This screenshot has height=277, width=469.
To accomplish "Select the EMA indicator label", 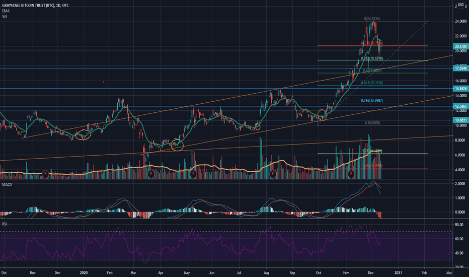I will tap(6, 11).
